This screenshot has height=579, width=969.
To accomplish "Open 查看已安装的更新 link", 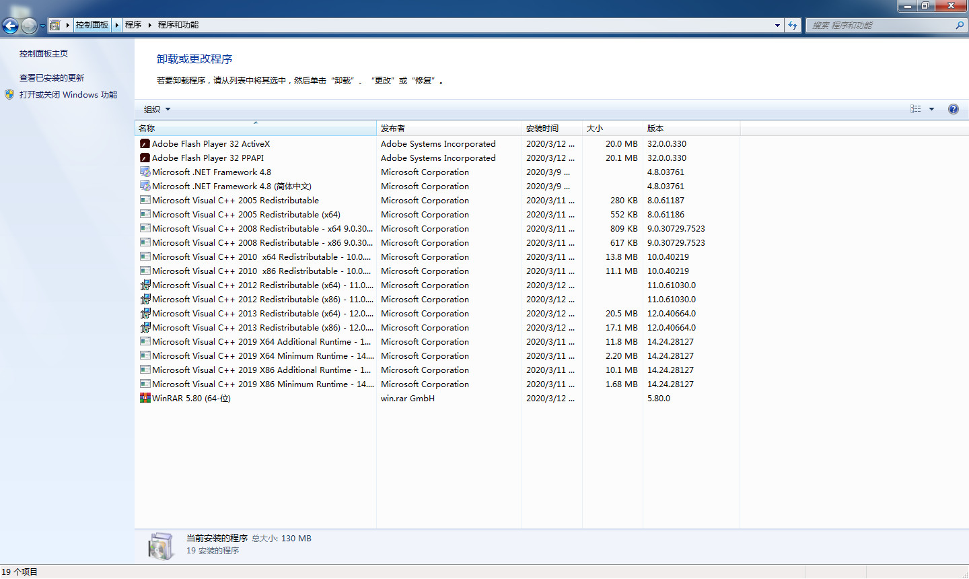I will click(x=52, y=77).
